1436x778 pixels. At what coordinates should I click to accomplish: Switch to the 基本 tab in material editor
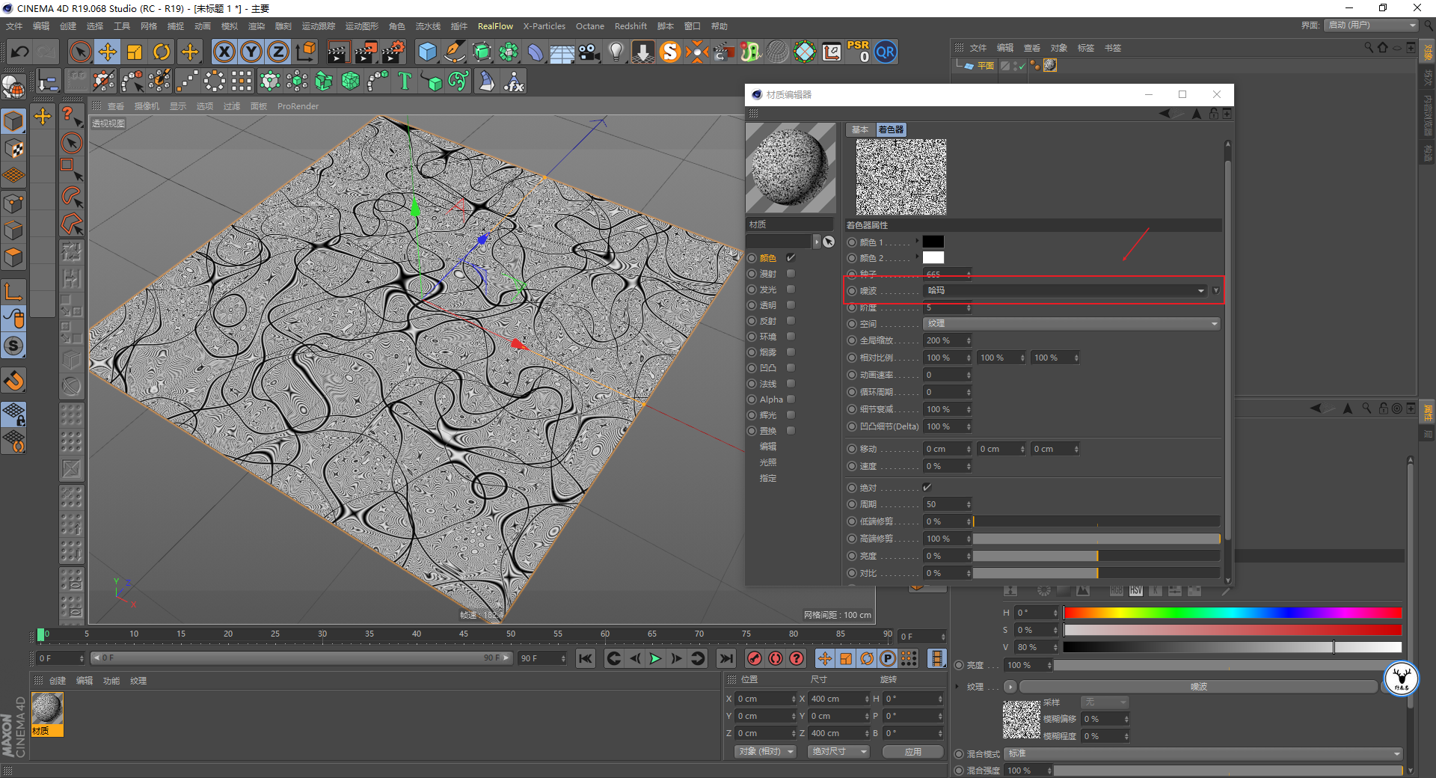860,129
